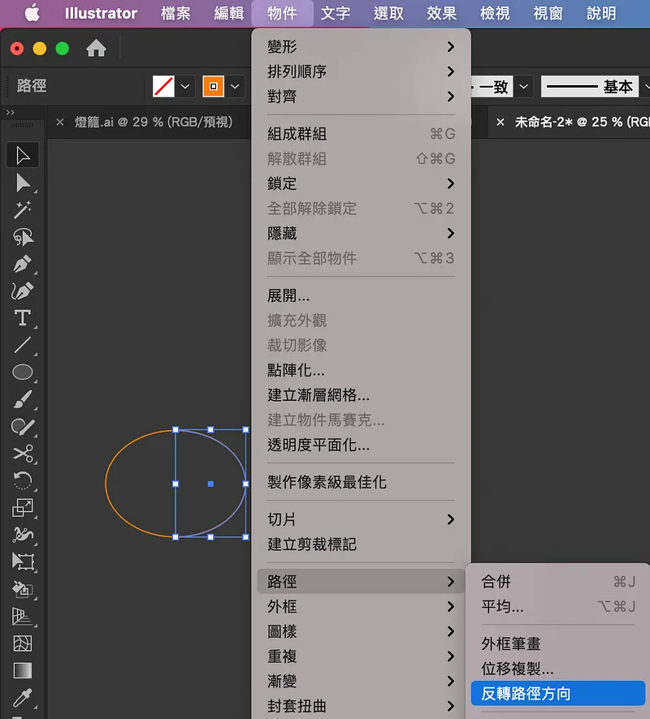The image size is (650, 719).
Task: Switch to the 燈籠.ai document tab
Action: coord(154,122)
